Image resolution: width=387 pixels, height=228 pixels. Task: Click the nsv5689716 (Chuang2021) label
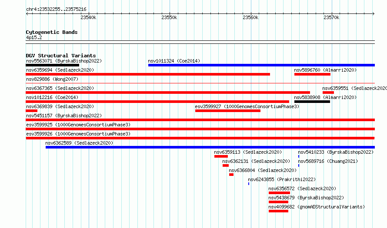tap(328, 161)
